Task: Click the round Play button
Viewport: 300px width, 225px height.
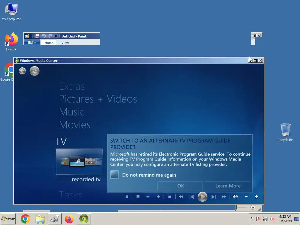Action: pos(202,197)
